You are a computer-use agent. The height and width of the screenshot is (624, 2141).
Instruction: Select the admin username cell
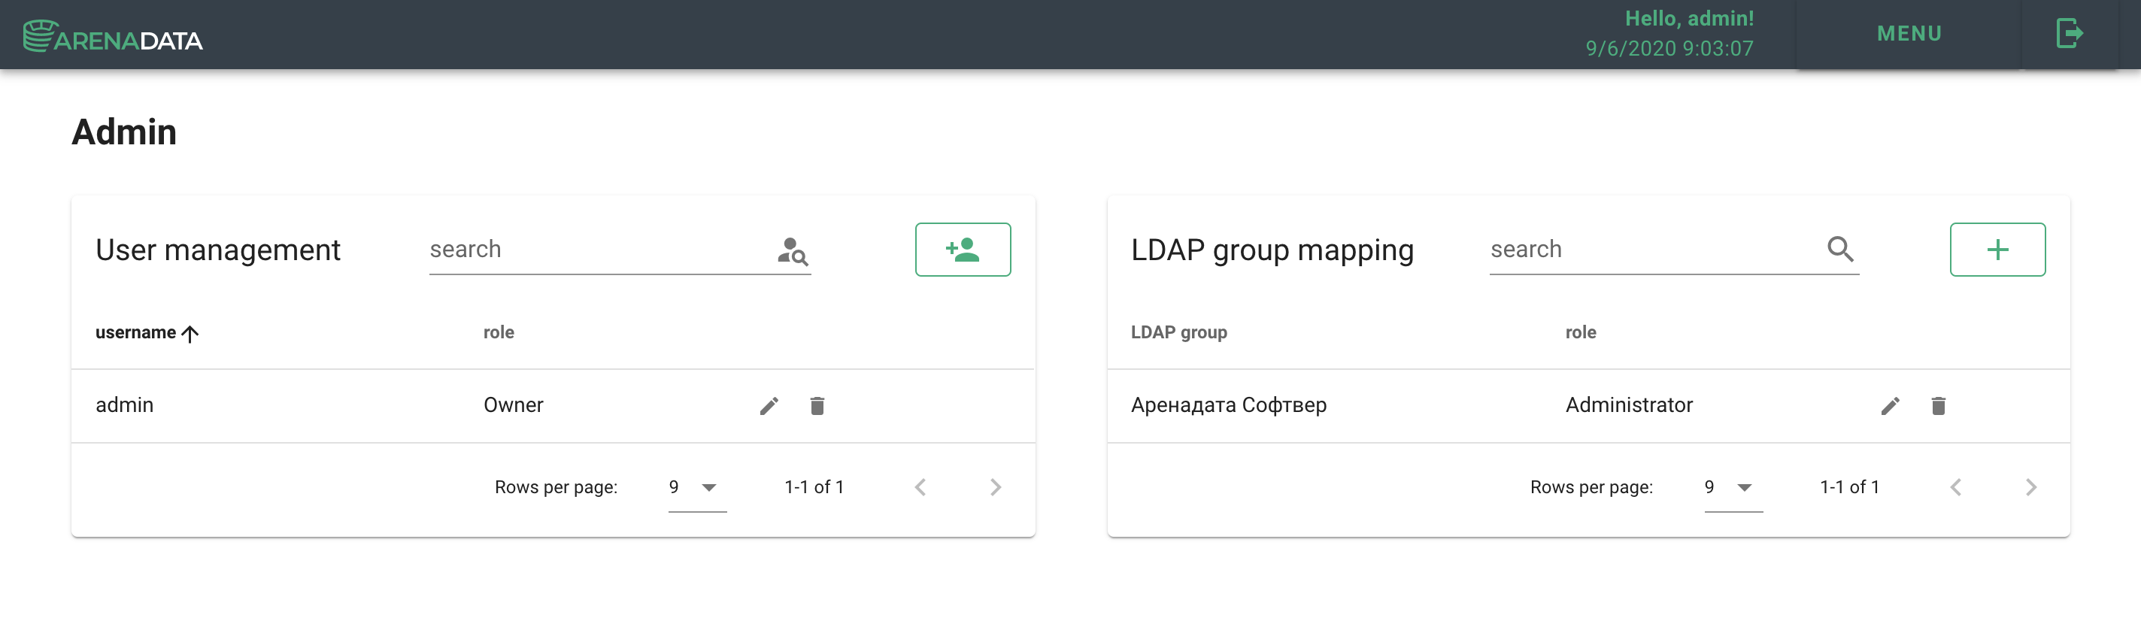point(125,405)
